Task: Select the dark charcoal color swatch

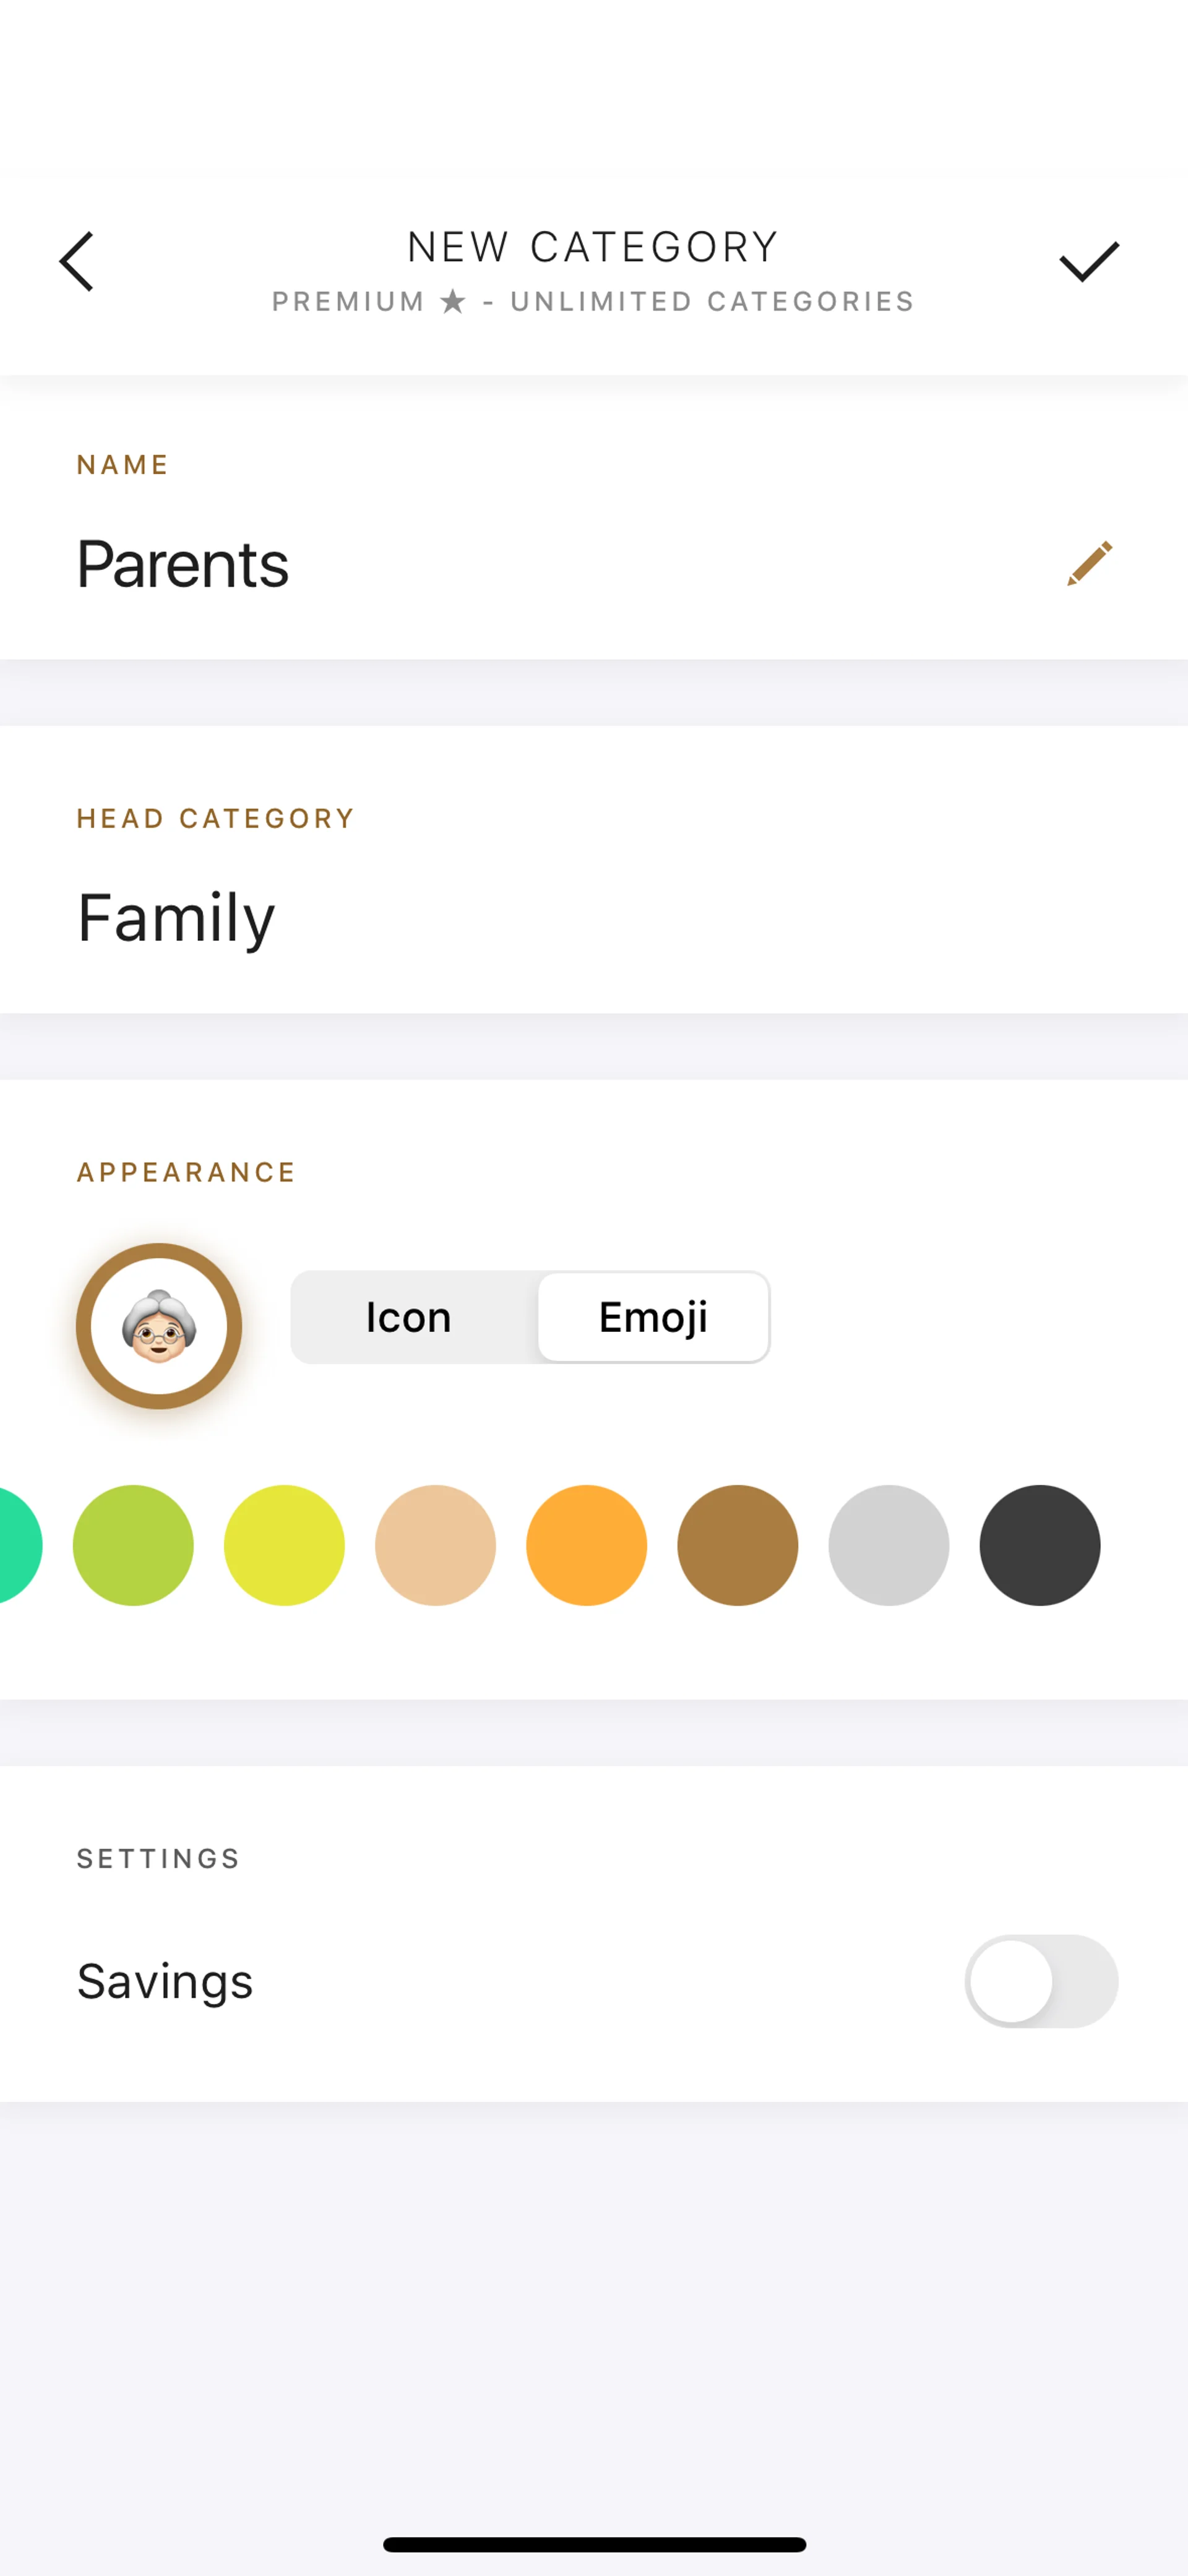Action: (1039, 1545)
